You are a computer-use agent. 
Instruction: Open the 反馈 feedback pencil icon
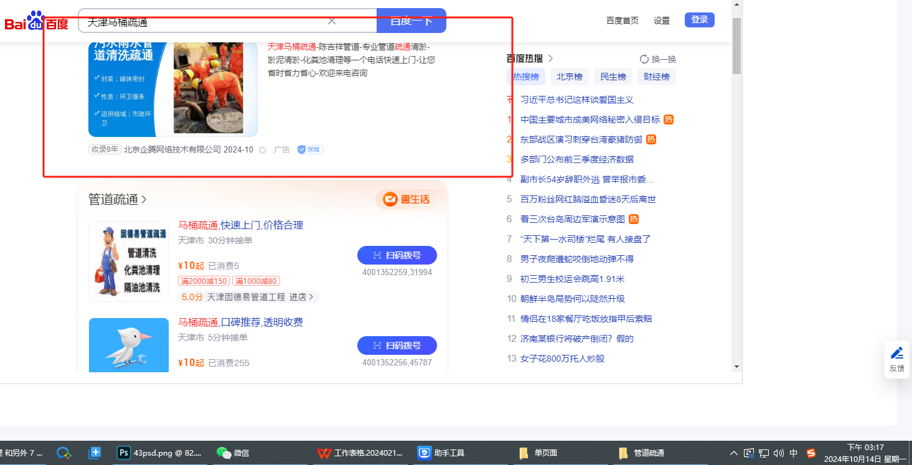pos(896,354)
